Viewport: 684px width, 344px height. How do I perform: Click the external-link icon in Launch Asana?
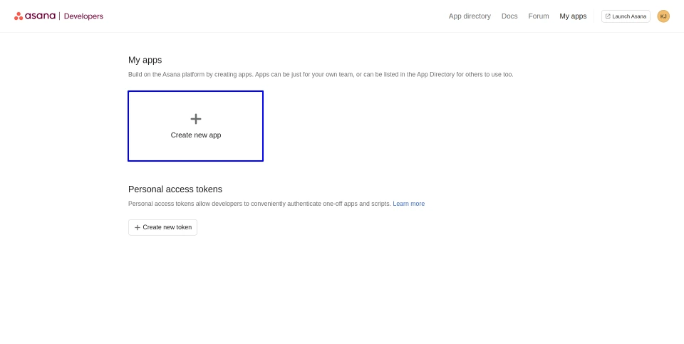coord(608,16)
